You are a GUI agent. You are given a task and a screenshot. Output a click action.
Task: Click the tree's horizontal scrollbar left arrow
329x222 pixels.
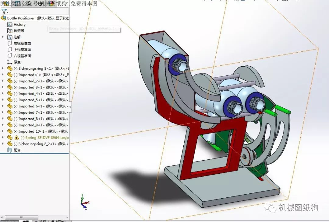pyautogui.click(x=2, y=217)
